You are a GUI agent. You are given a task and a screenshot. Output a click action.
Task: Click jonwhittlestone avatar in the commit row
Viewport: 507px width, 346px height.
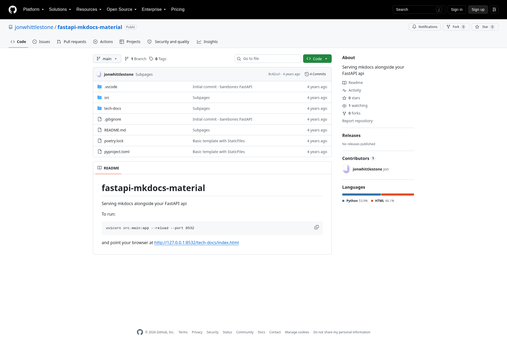click(99, 74)
